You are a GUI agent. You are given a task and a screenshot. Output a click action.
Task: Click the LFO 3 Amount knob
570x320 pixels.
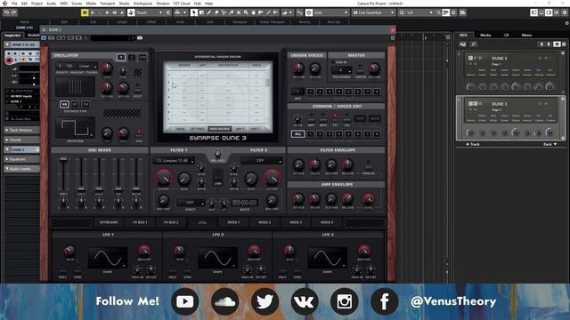coord(363,251)
